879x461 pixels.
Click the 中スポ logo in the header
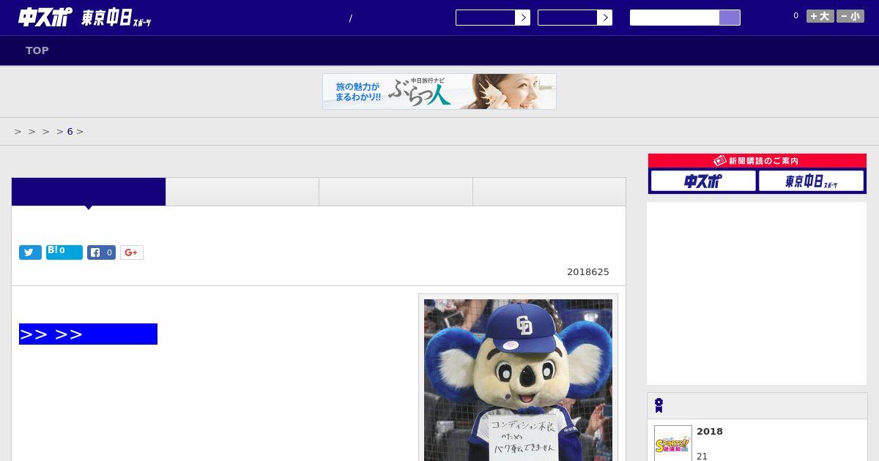pyautogui.click(x=45, y=17)
